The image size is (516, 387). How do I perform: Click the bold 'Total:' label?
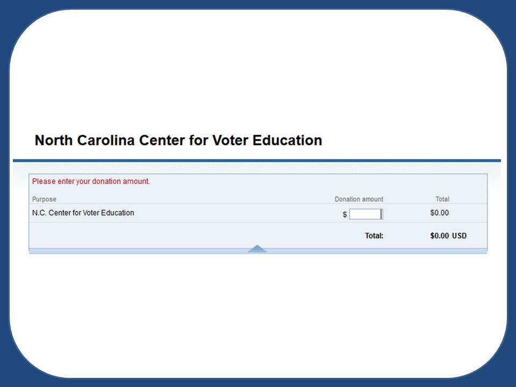[374, 235]
